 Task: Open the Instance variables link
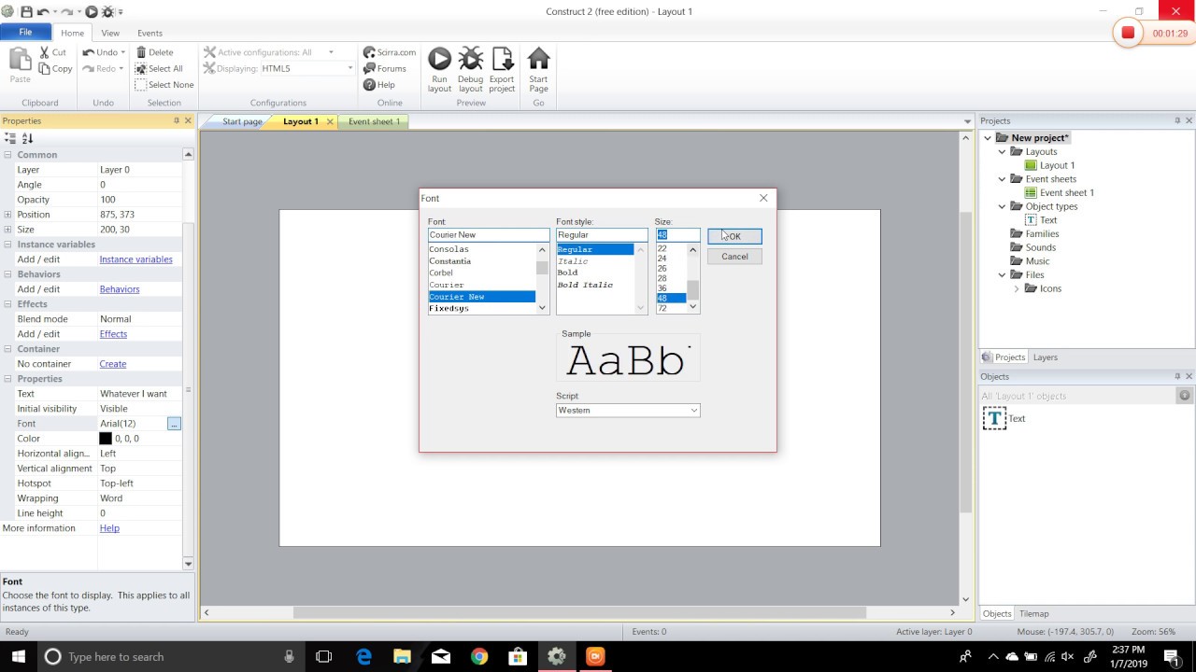(x=136, y=259)
